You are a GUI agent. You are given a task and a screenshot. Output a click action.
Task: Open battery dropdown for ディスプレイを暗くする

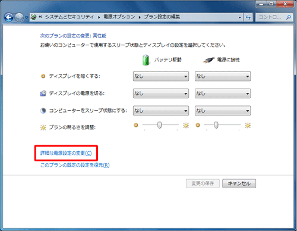[x=161, y=76]
